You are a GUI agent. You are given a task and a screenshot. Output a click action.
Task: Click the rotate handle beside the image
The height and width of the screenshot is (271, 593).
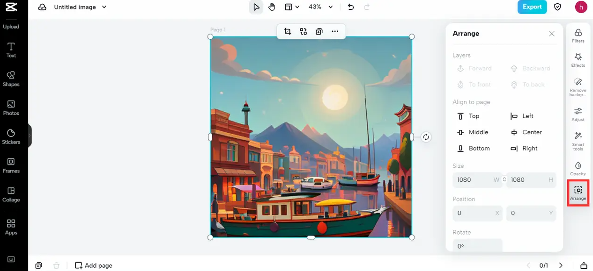tap(426, 137)
